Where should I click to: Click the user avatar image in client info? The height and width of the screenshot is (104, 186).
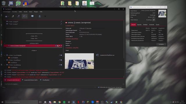point(79,61)
